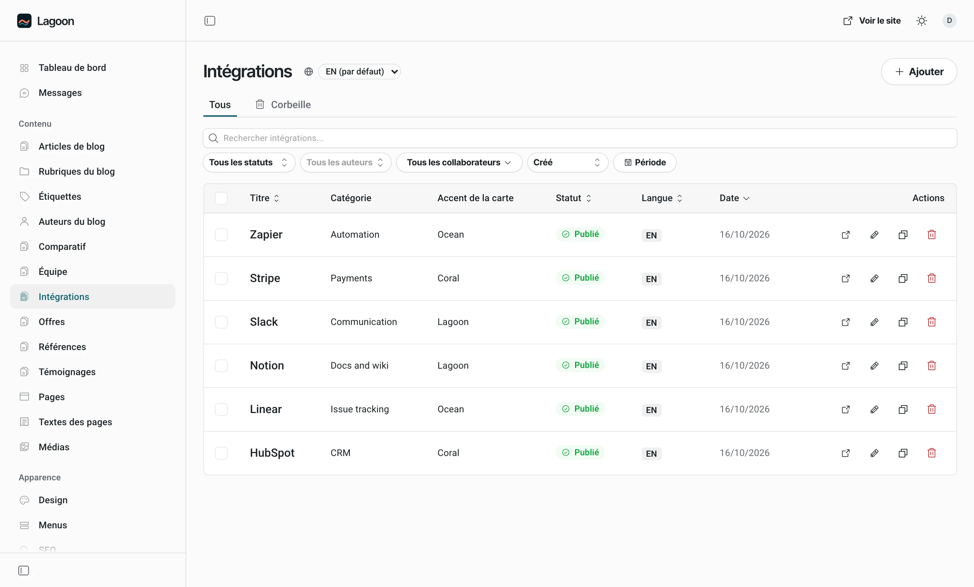Duplicate the Zapier integration

point(903,235)
